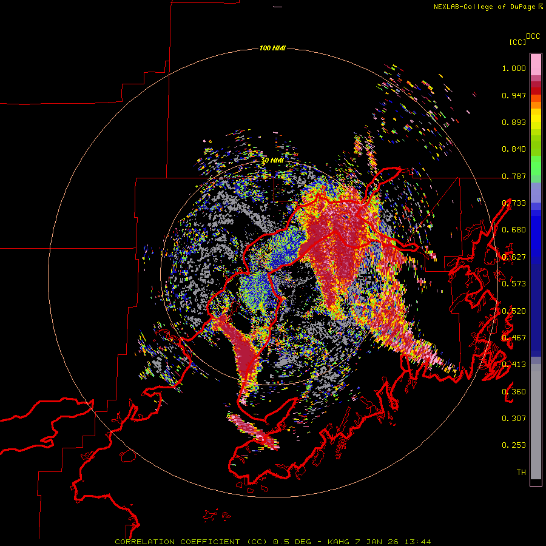Click the 0.413 legend value
The width and height of the screenshot is (546, 546).
(514, 365)
